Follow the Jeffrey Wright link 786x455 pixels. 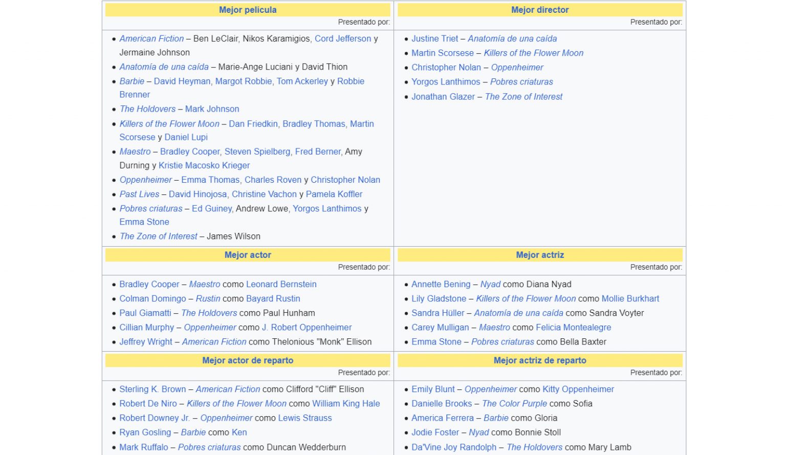pyautogui.click(x=146, y=341)
